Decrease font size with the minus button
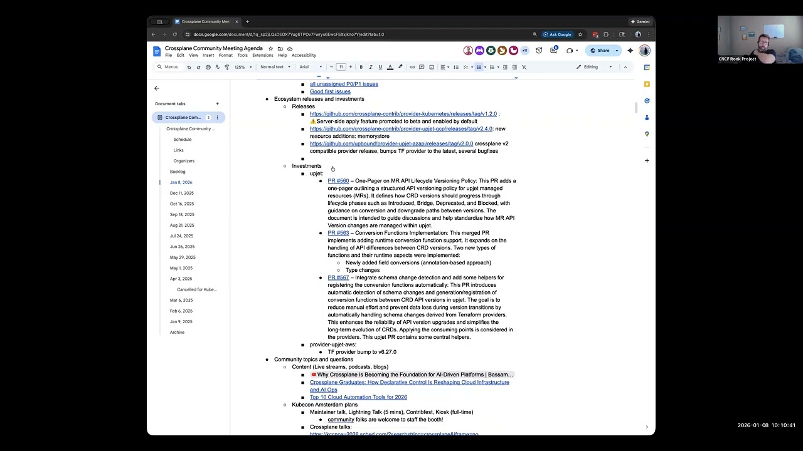 click(331, 67)
